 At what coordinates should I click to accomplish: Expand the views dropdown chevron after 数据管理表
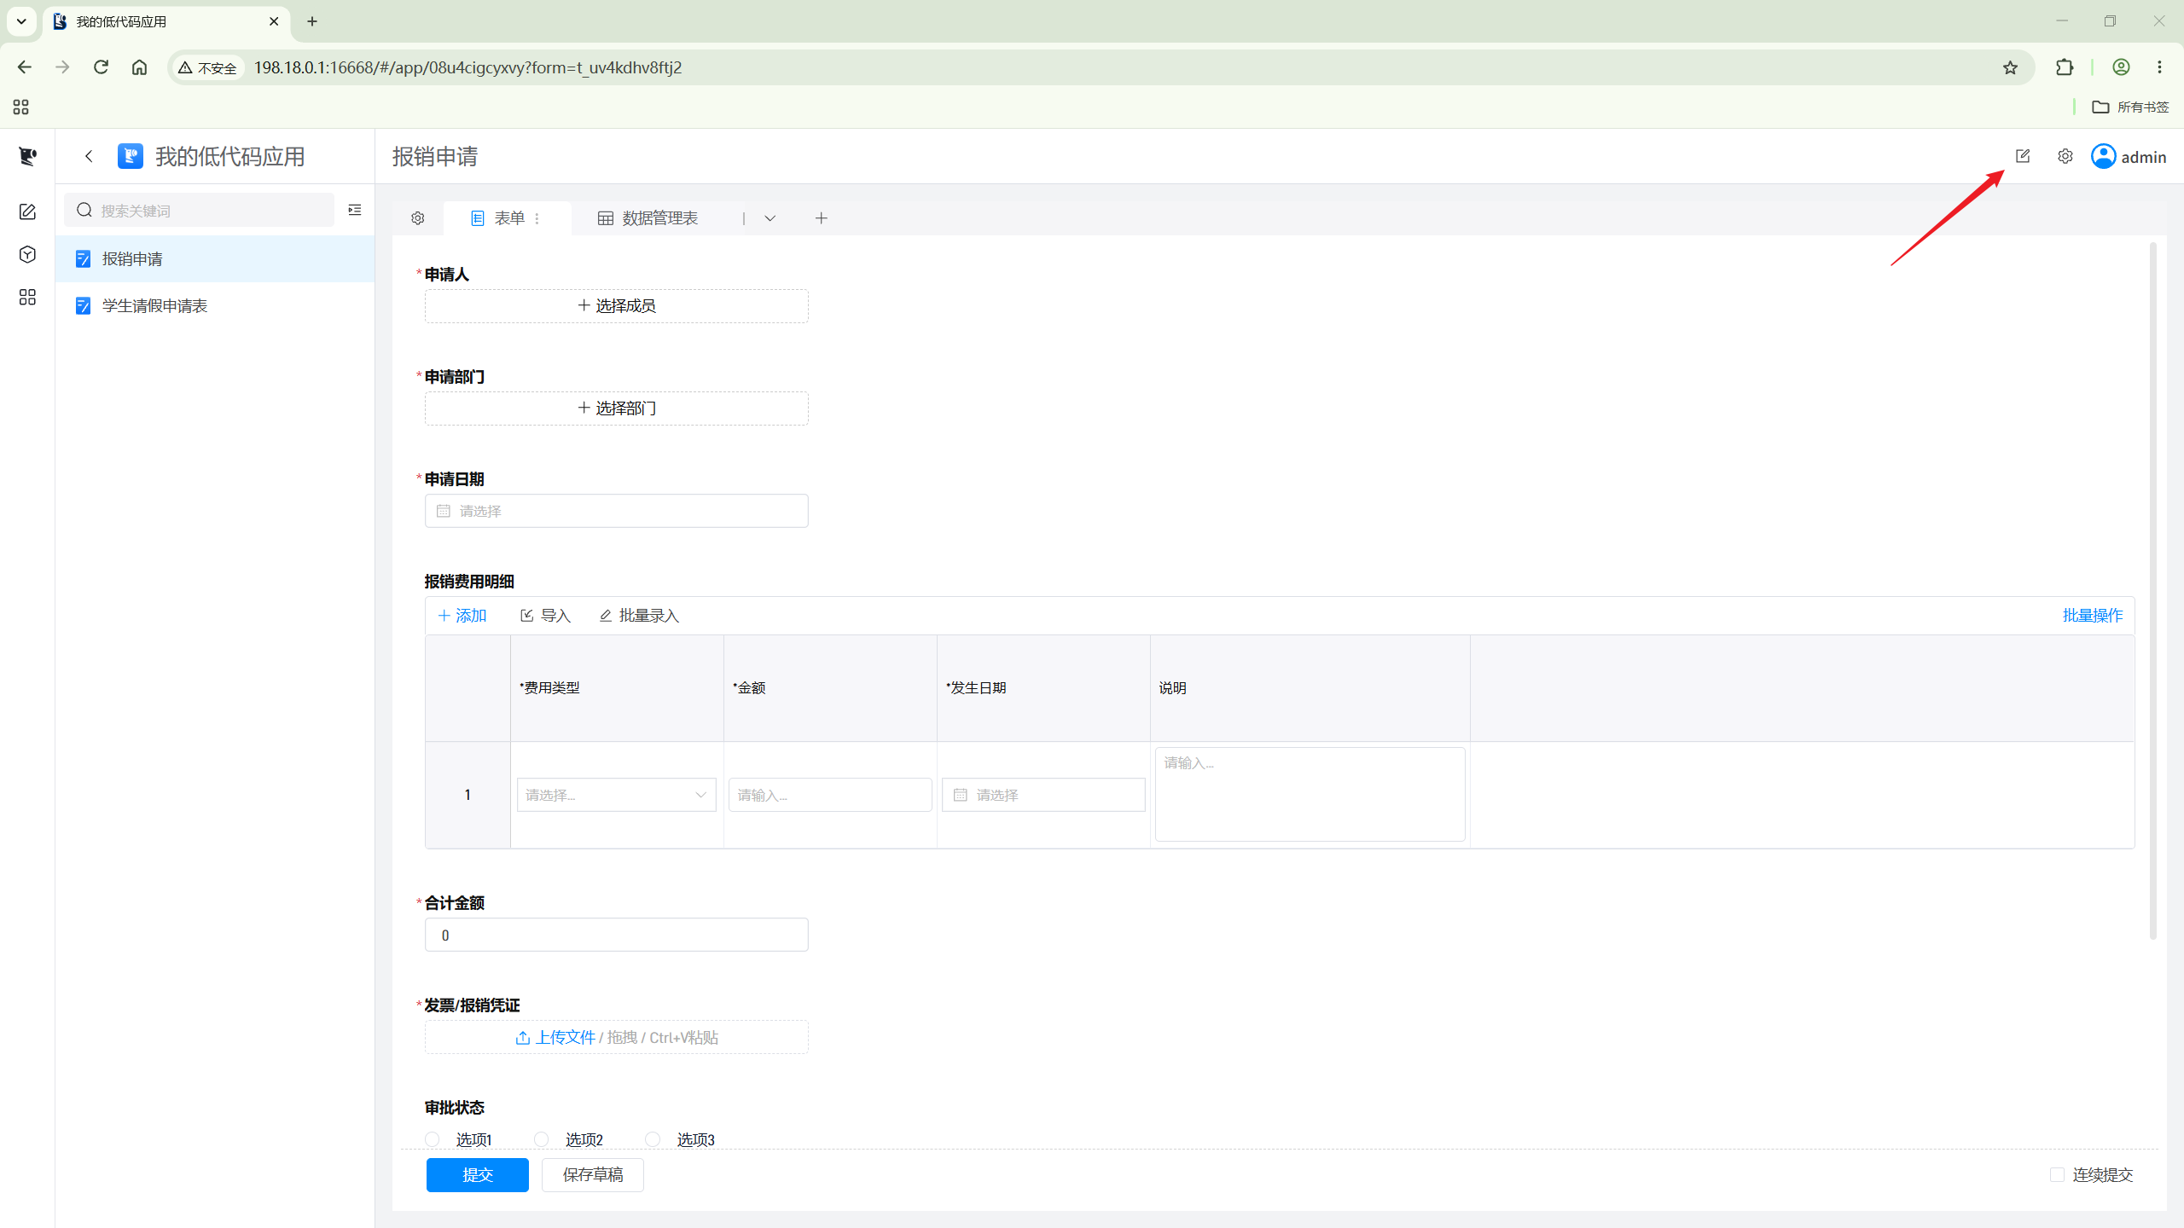click(x=770, y=218)
